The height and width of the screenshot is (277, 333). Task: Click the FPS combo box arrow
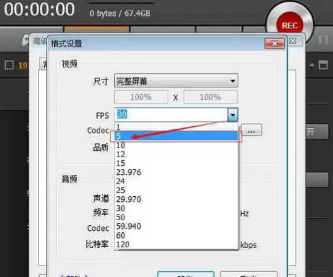pyautogui.click(x=233, y=115)
